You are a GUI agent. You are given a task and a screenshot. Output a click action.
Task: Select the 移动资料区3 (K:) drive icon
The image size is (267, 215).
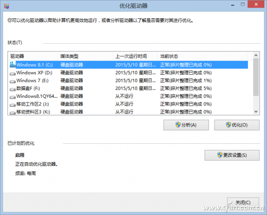tap(12, 113)
